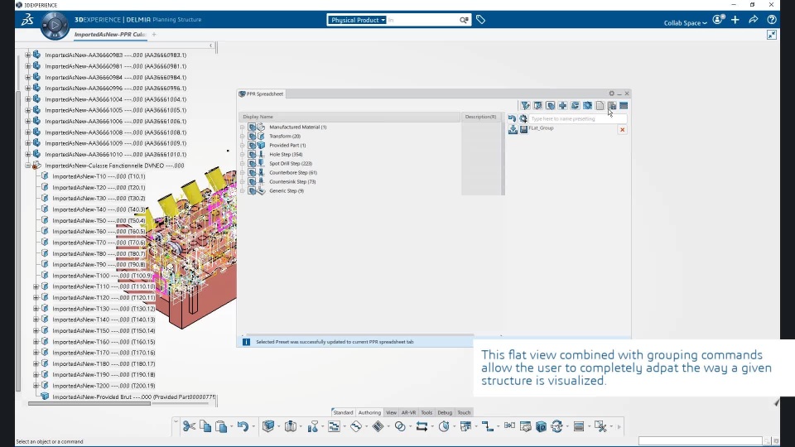Expand the Hole Step (354) row

click(x=243, y=155)
